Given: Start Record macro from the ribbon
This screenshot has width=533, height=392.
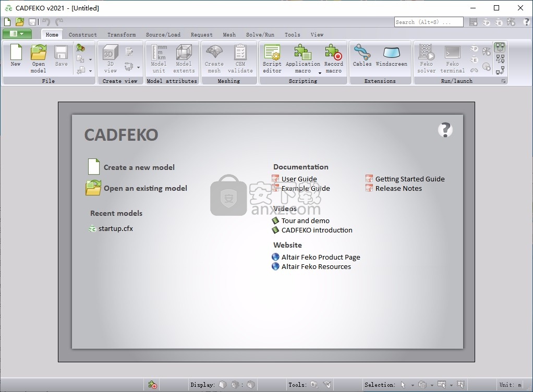Looking at the screenshot, I should click(x=333, y=59).
